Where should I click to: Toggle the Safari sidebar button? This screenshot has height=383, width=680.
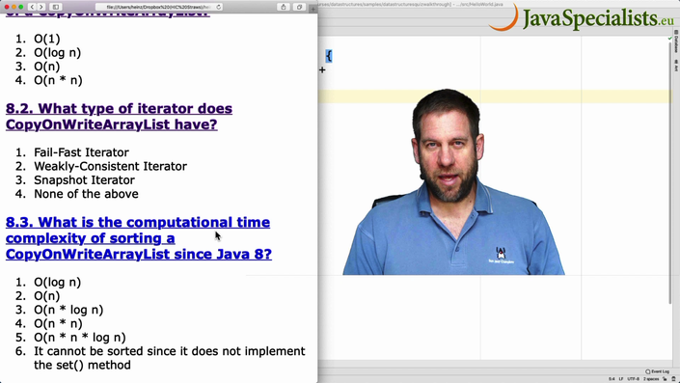[x=56, y=7]
